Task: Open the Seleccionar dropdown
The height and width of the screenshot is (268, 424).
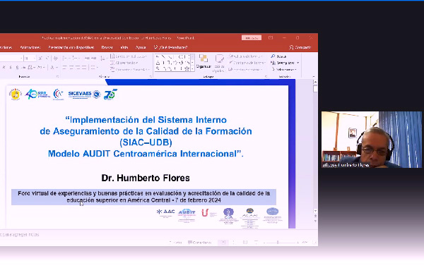Action: coord(284,69)
